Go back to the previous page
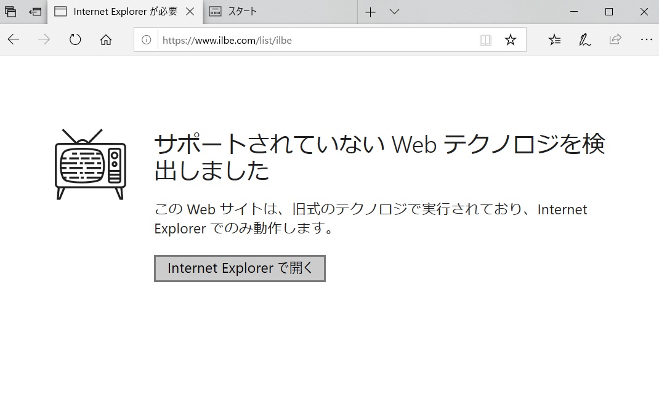 14,40
